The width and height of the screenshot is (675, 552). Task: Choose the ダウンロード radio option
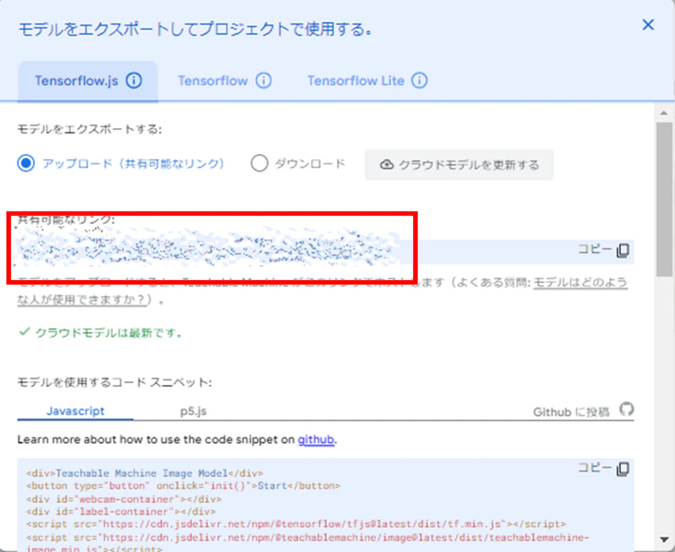[x=260, y=164]
